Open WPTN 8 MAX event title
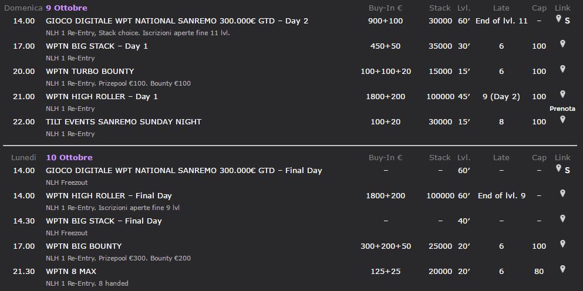 [x=71, y=271]
